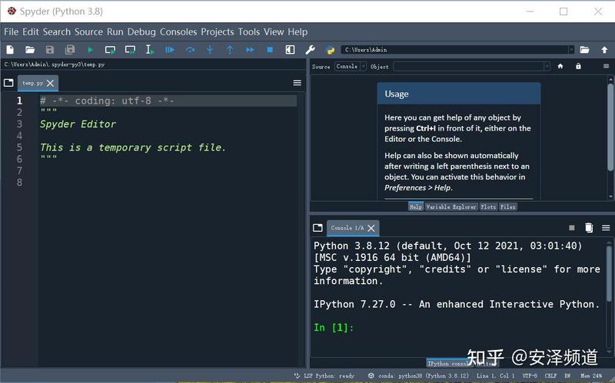
Task: Switch to the Plots tab
Action: tap(488, 206)
